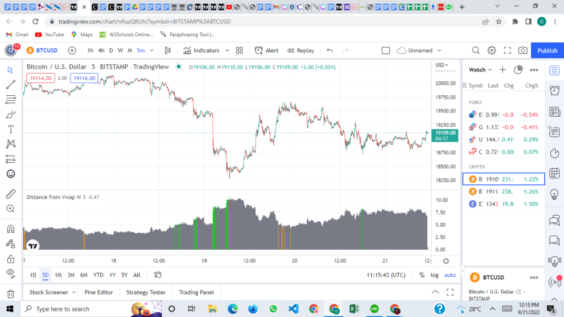Set date range to 5D

45,275
